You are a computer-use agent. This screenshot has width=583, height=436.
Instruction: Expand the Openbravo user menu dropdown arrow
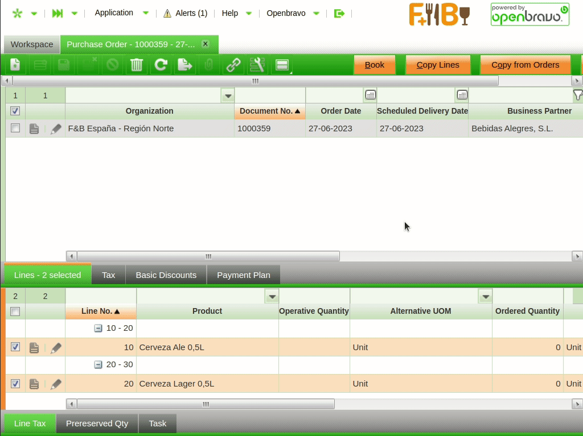tap(317, 14)
